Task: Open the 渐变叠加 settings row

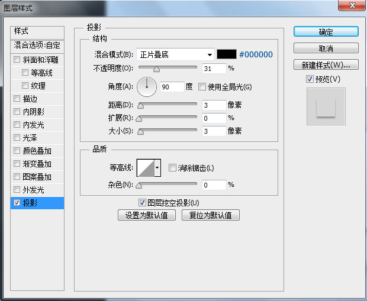Action: coord(37,164)
